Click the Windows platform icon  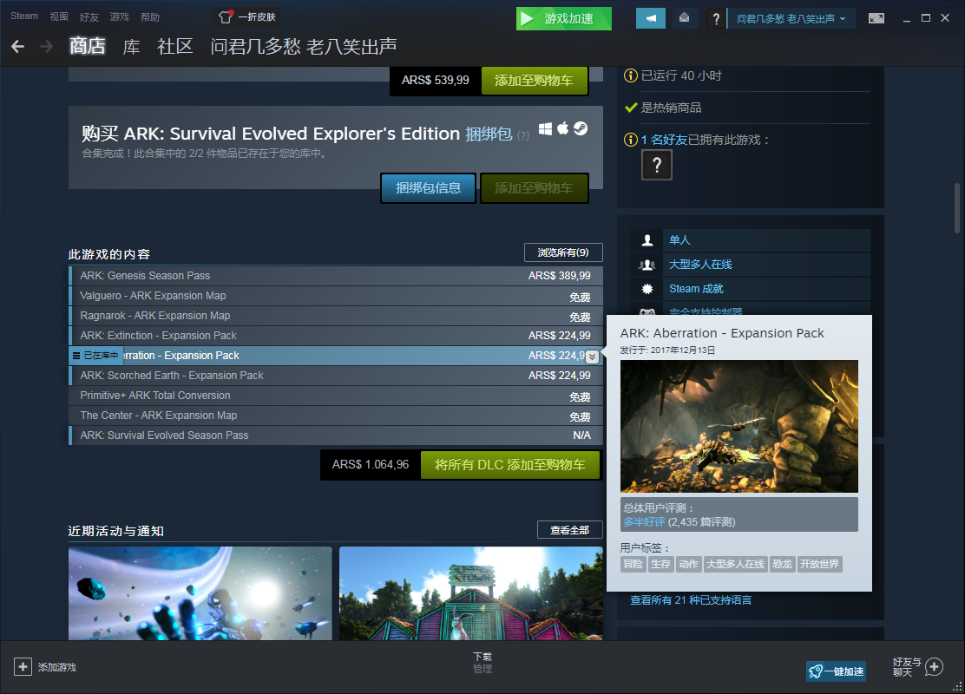[x=545, y=128]
